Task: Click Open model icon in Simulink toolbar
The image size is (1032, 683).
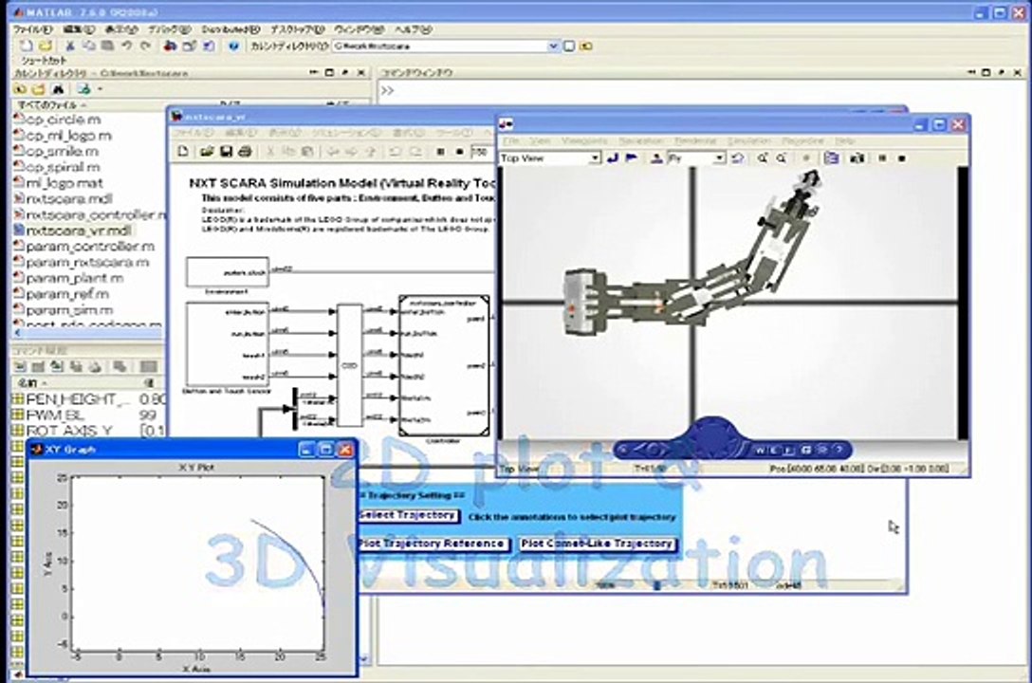Action: [207, 152]
